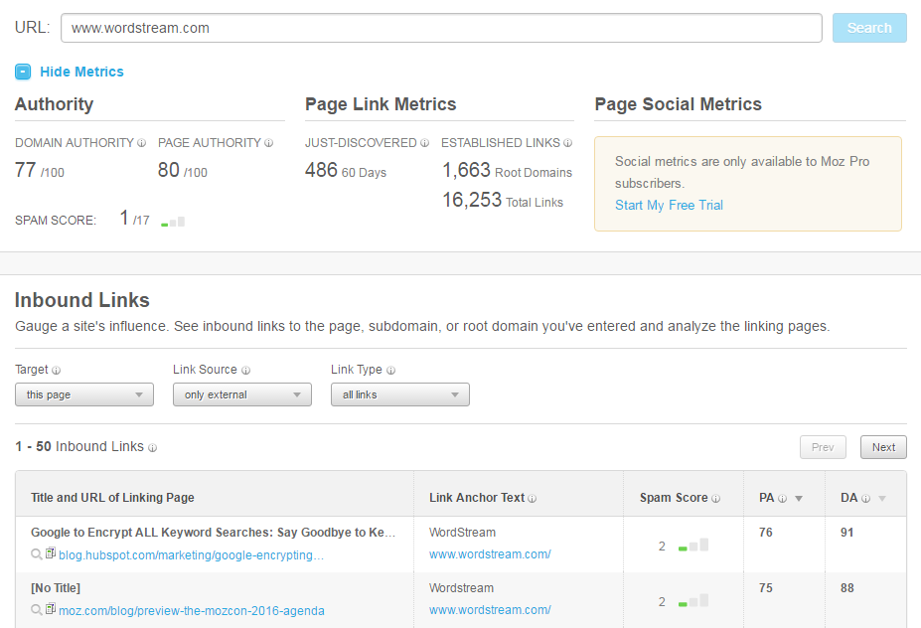This screenshot has height=628, width=921.
Task: Open the Target 'this page' dropdown
Action: 84,394
